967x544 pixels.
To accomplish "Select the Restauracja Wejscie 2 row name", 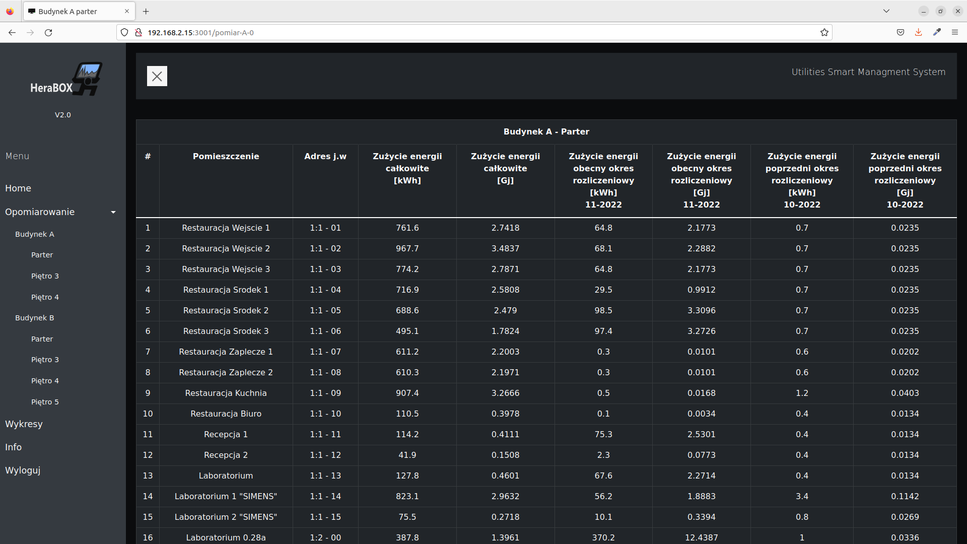I will 226,248.
